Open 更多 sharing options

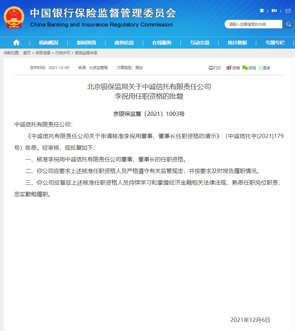point(264,68)
